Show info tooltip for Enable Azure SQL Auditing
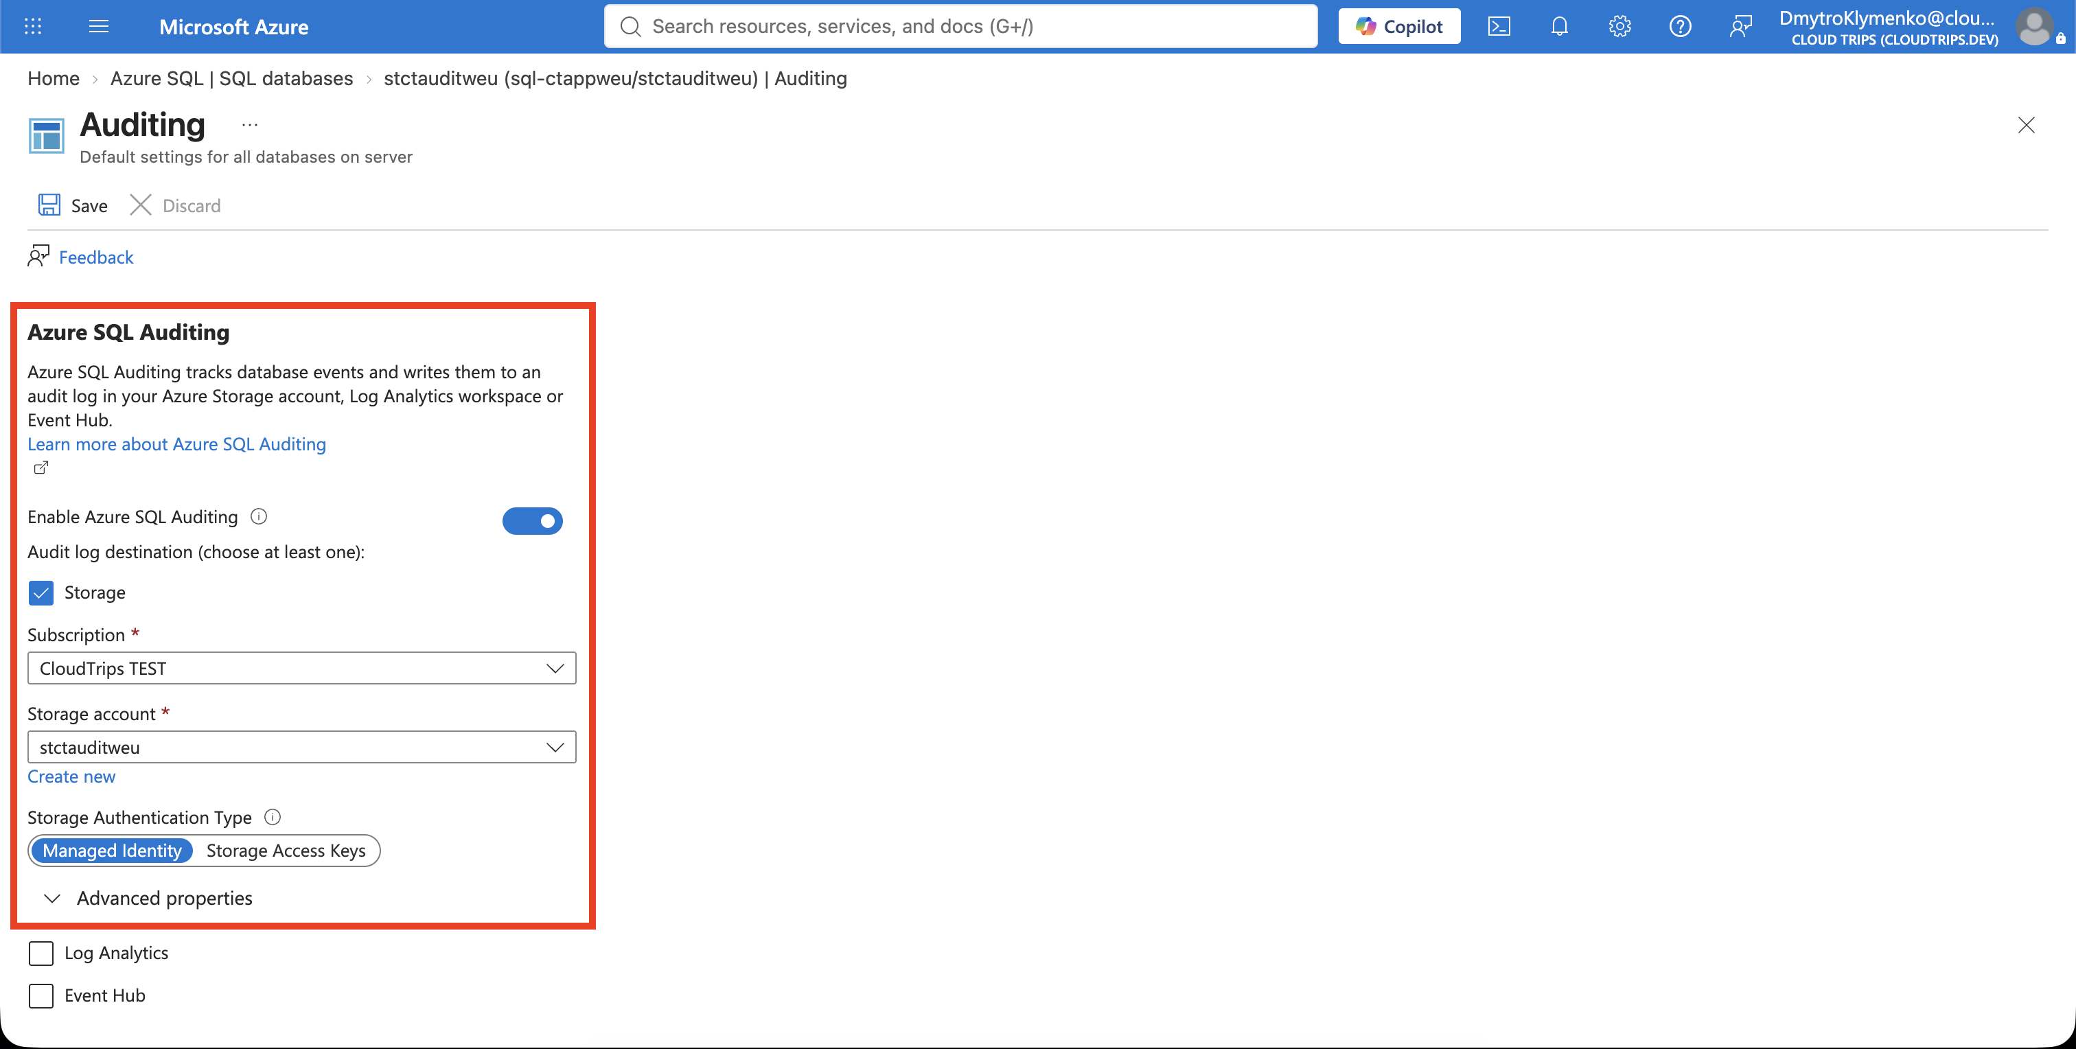The width and height of the screenshot is (2076, 1049). tap(259, 516)
